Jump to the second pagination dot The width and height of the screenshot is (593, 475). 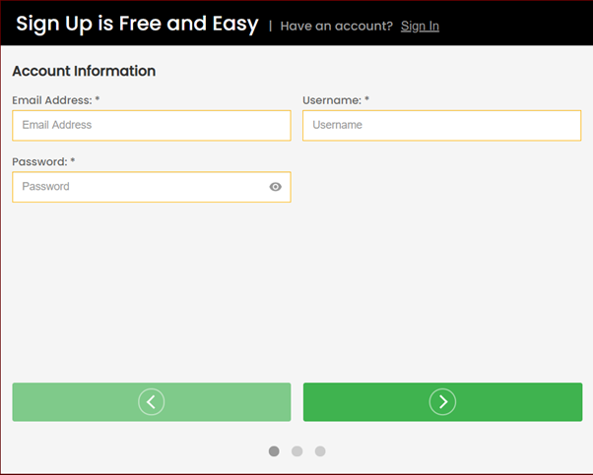(296, 451)
